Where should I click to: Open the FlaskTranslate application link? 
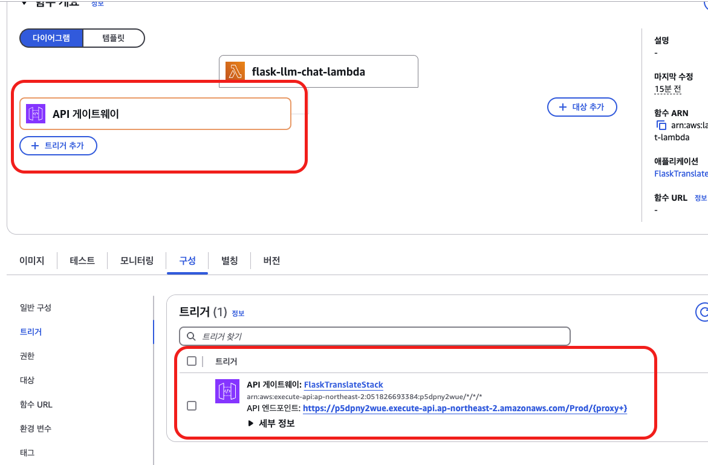pyautogui.click(x=681, y=174)
